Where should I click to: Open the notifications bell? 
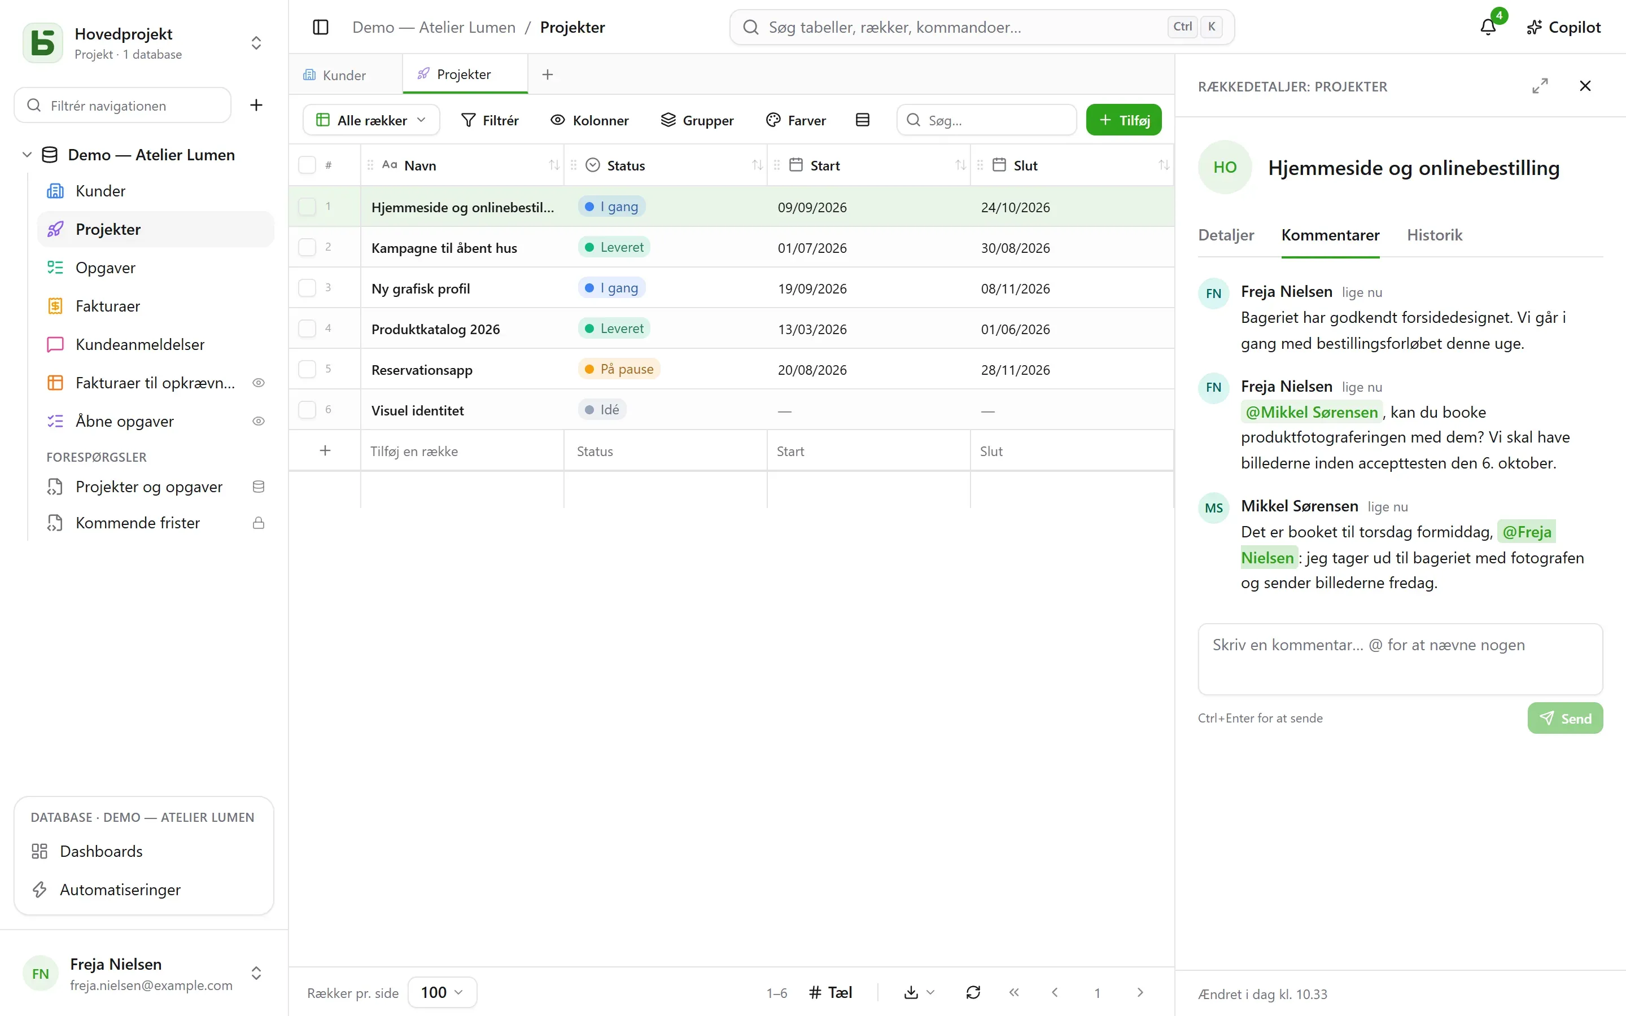click(x=1488, y=27)
